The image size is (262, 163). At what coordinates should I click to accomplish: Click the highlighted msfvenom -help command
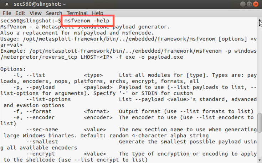coord(87,21)
